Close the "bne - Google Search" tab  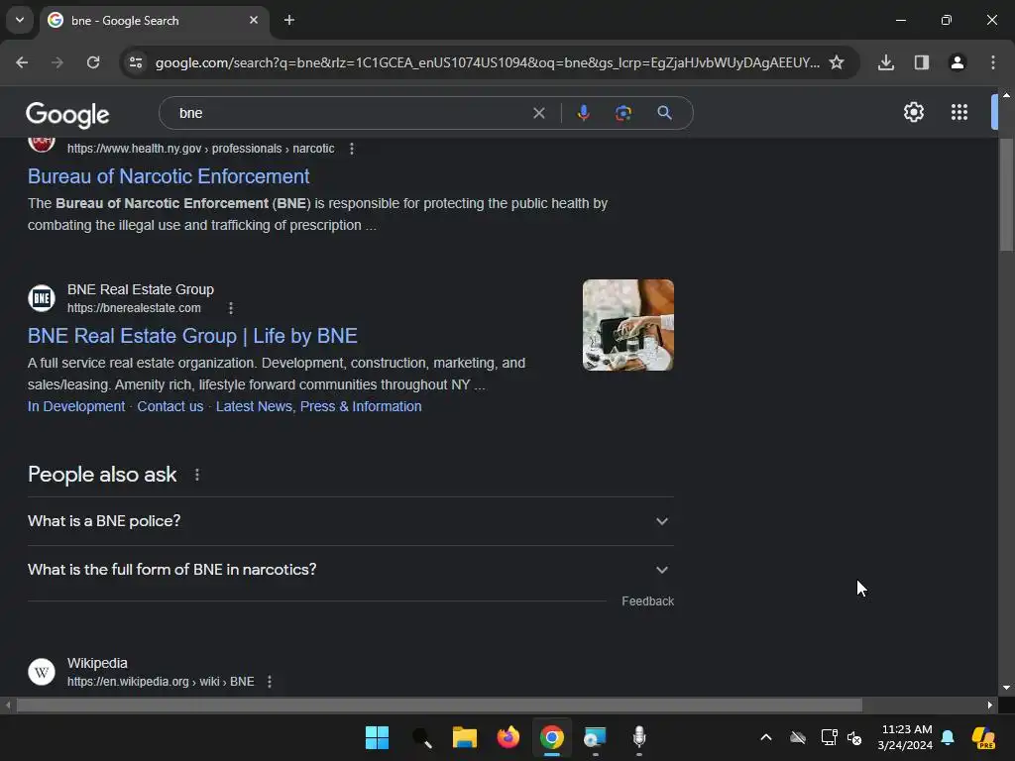pyautogui.click(x=254, y=20)
